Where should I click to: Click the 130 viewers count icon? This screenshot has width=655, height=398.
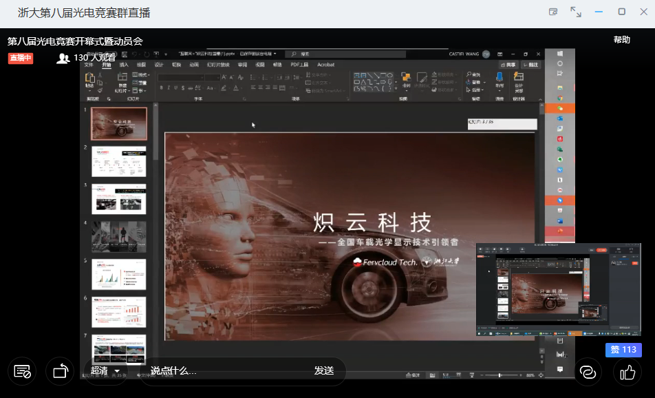(63, 58)
